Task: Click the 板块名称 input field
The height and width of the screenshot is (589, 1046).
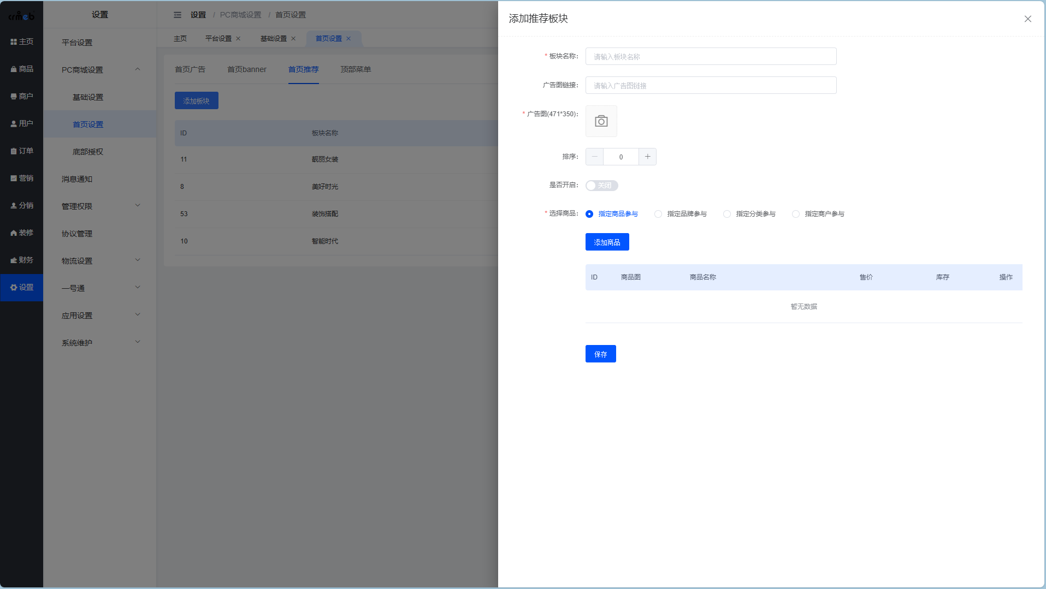Action: click(711, 56)
